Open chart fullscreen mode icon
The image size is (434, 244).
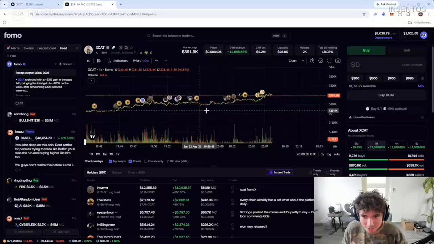tap(329, 61)
